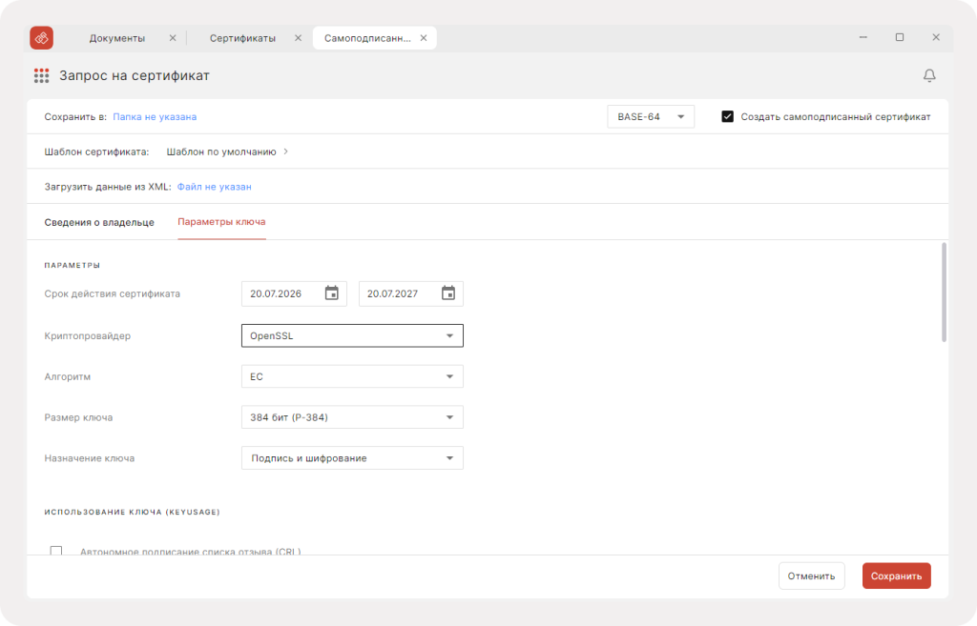Close the Сертификаты tab
The height and width of the screenshot is (626, 977).
(x=298, y=38)
